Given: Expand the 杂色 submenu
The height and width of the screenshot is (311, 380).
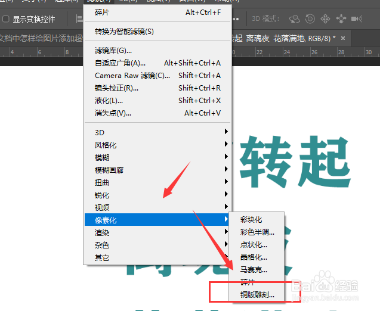Looking at the screenshot, I should click(x=157, y=245).
